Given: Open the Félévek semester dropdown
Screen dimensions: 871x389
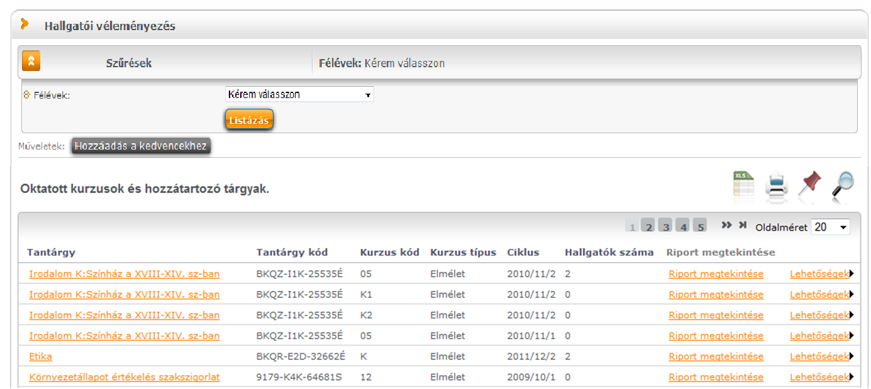Looking at the screenshot, I should (299, 95).
